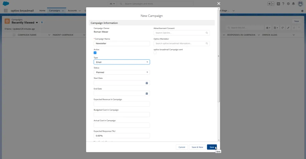The width and height of the screenshot is (306, 159).
Task: Click the dialog's vertical scrollbar
Action: point(219,56)
